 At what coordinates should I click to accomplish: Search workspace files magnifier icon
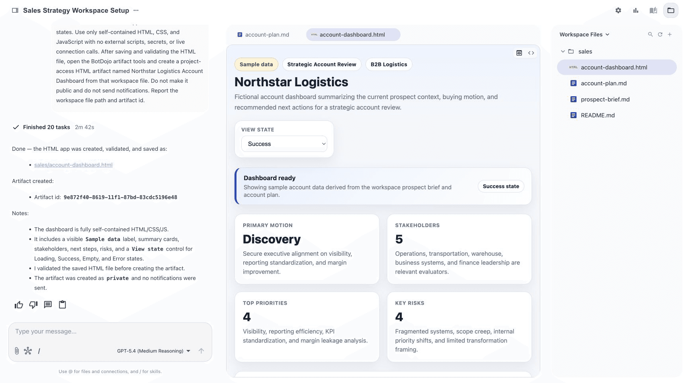[x=651, y=35]
